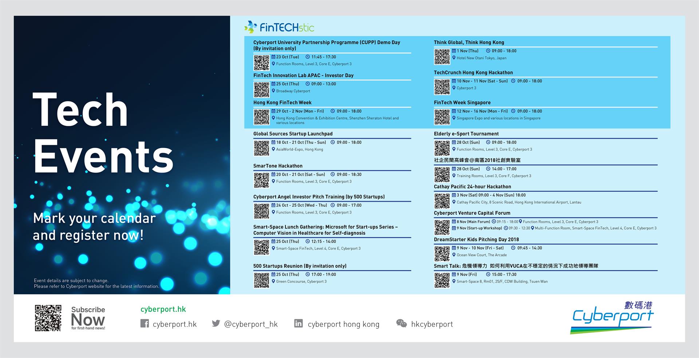Click the 'Event details are subject to change' note
The image size is (699, 358).
96,283
